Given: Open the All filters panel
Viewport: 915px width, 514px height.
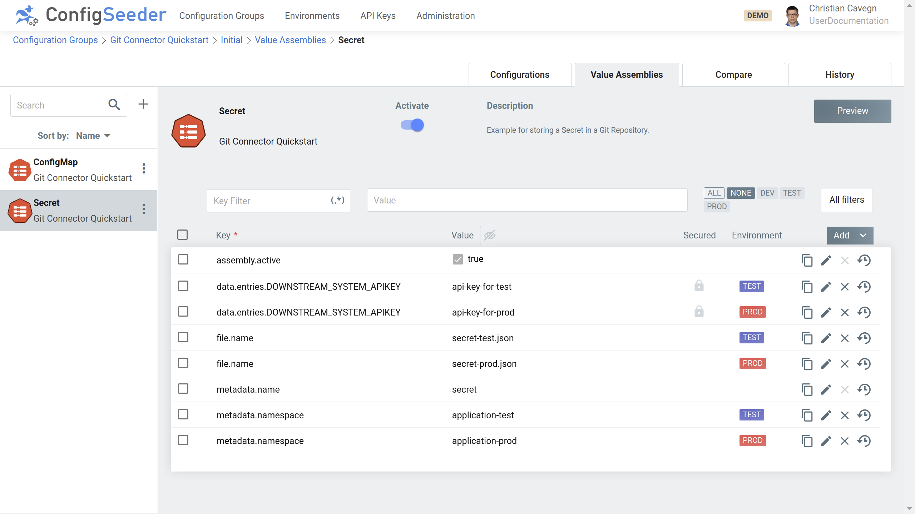Looking at the screenshot, I should pyautogui.click(x=846, y=200).
